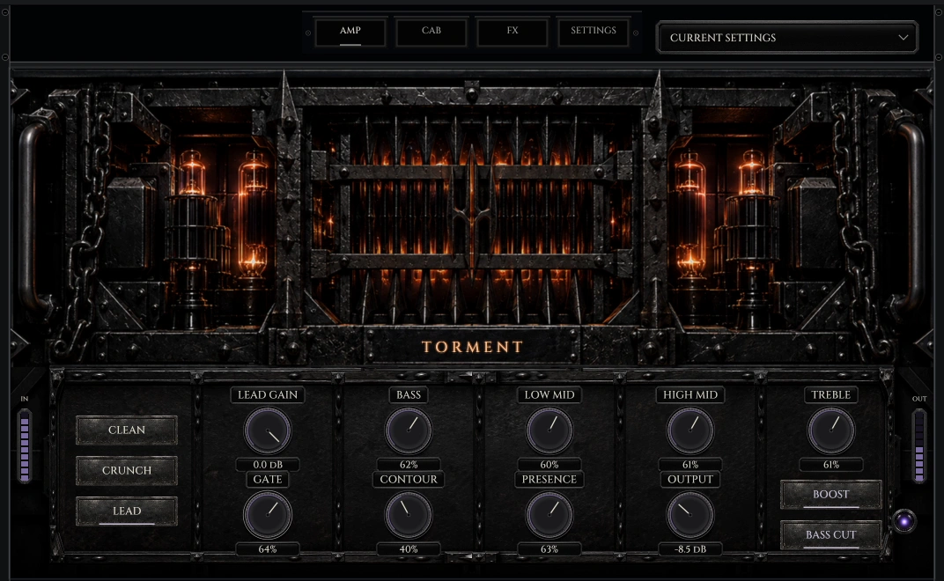Click the HIGH MID label

690,395
